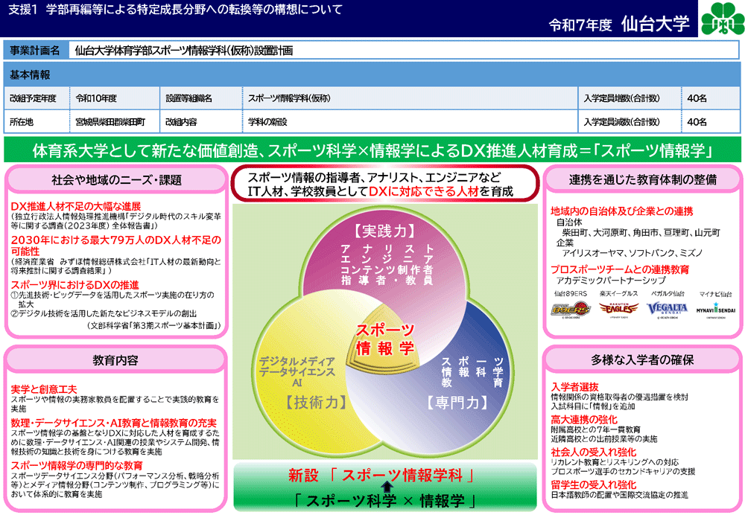Click the Sendai University green emblem logo
This screenshot has width=745, height=515.
pos(721,19)
